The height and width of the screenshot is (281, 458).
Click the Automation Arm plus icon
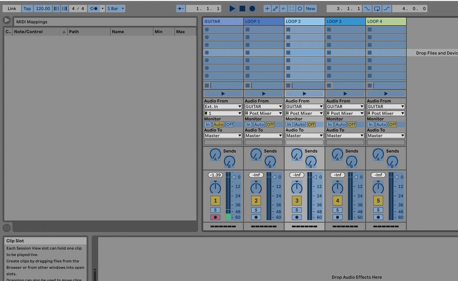coord(267,8)
